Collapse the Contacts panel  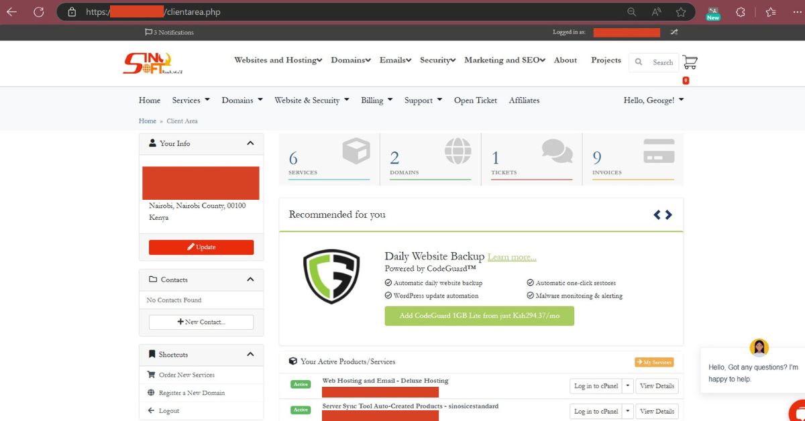point(250,280)
